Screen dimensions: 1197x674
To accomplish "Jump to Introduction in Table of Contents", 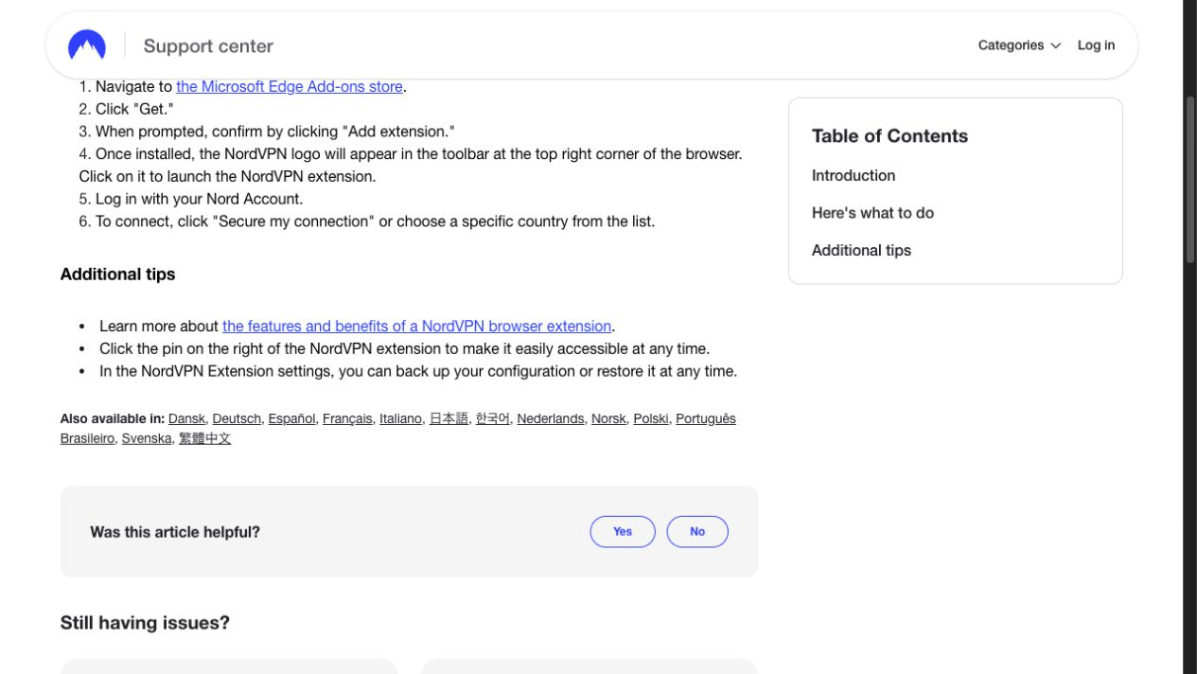I will pyautogui.click(x=854, y=175).
